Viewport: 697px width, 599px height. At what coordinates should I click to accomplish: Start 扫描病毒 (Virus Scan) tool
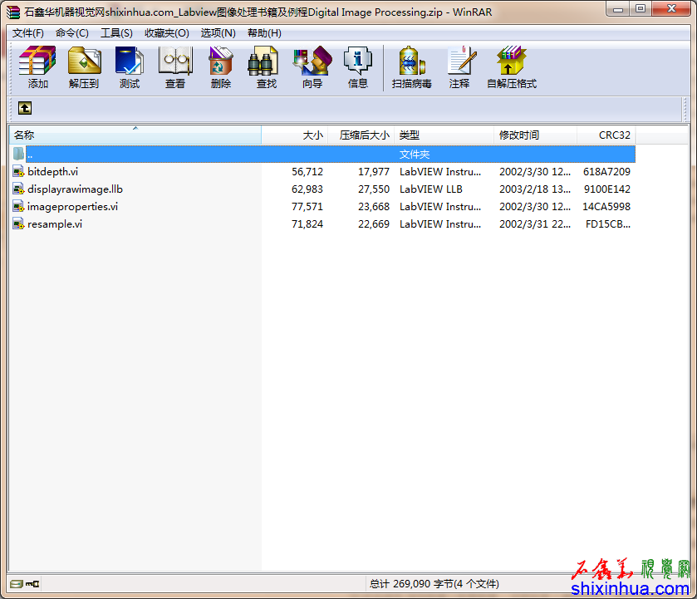pyautogui.click(x=412, y=66)
